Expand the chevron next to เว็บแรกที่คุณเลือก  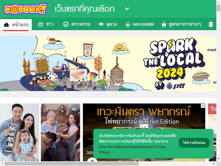(x=127, y=9)
